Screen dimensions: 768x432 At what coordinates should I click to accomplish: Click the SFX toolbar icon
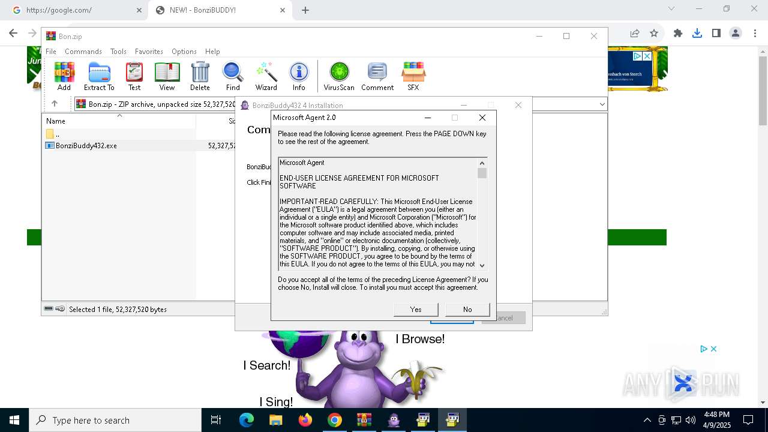click(413, 76)
